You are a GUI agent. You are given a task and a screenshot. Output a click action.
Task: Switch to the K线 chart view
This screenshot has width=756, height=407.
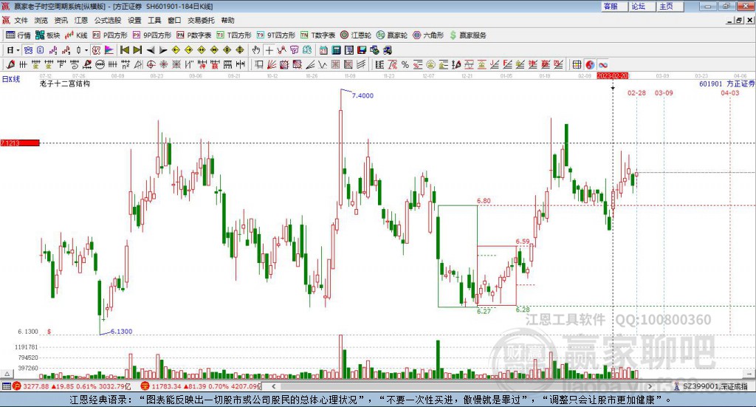[76, 35]
